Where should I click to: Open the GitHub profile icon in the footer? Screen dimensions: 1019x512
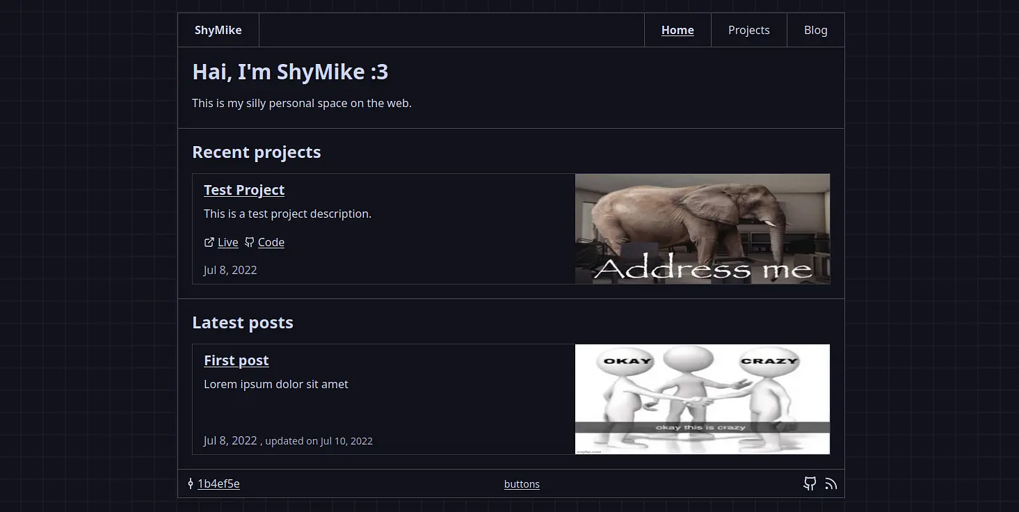point(810,483)
